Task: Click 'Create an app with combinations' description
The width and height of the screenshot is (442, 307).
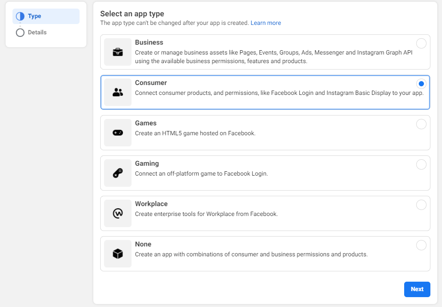Action: coord(251,254)
